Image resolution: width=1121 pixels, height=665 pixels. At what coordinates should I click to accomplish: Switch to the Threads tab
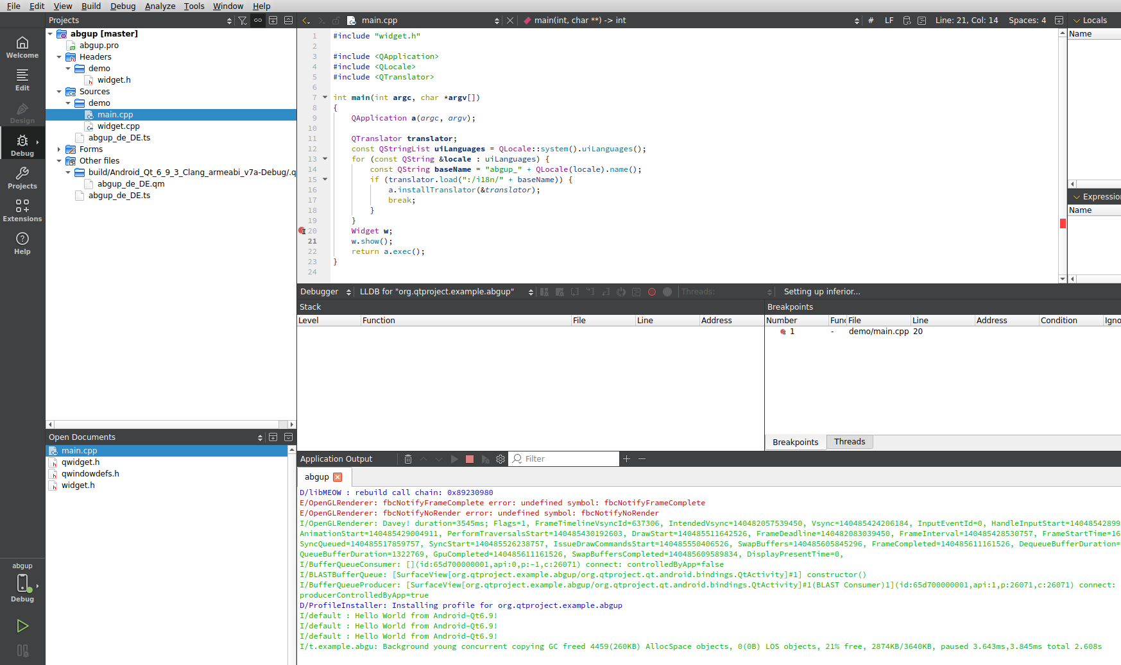pyautogui.click(x=850, y=442)
